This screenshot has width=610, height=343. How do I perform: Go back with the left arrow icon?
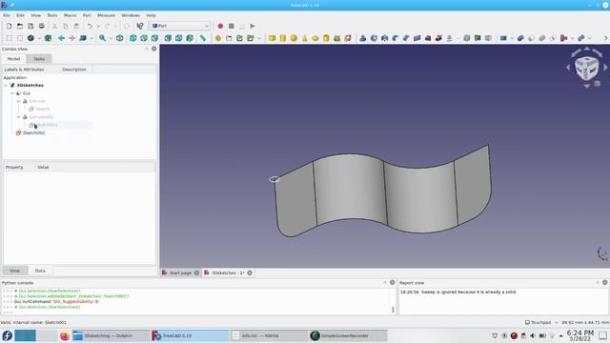click(x=61, y=38)
